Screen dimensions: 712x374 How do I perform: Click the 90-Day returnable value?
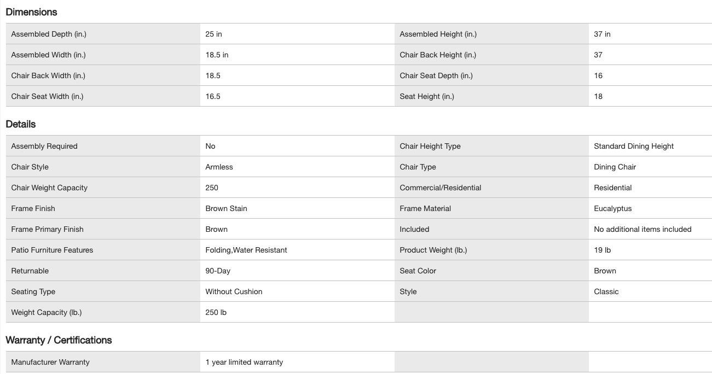218,271
